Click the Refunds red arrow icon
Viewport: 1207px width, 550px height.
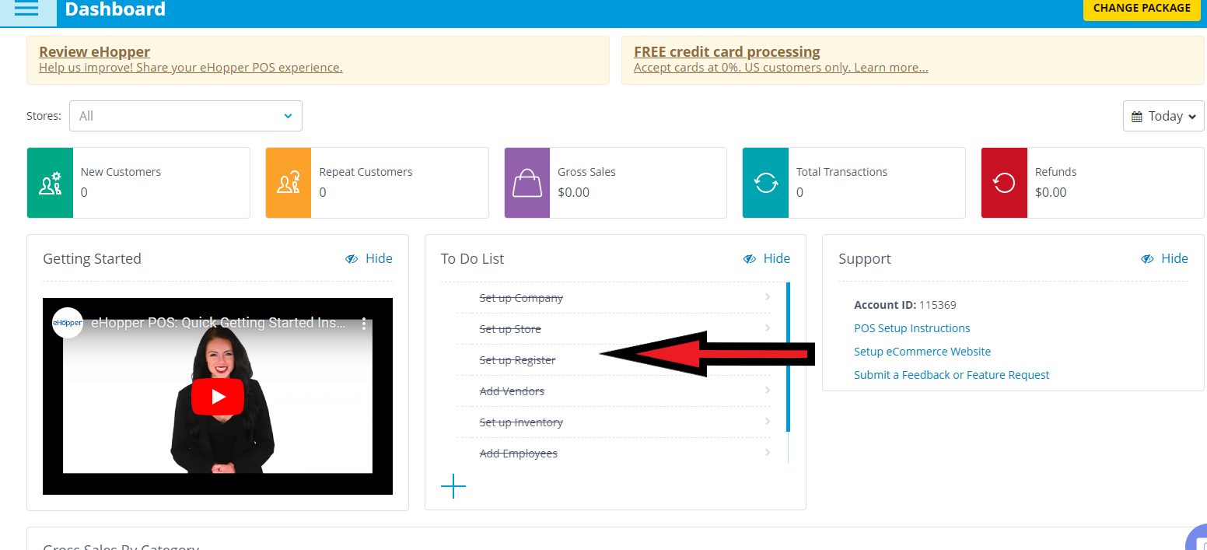tap(1004, 183)
